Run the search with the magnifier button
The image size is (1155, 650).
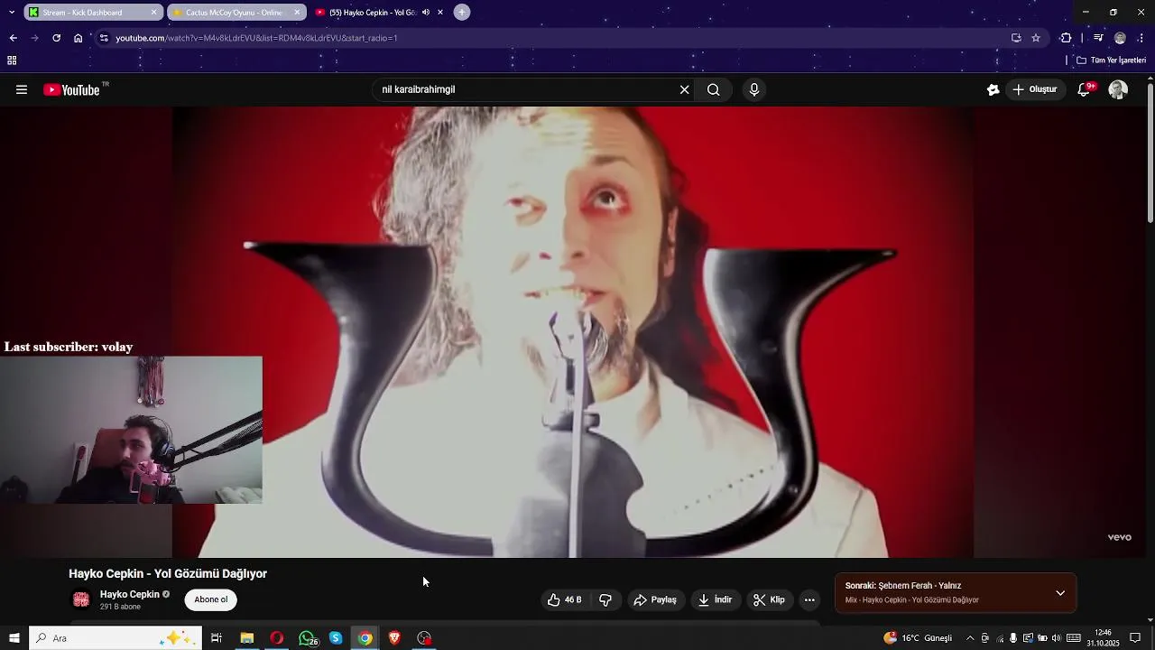[x=714, y=89]
